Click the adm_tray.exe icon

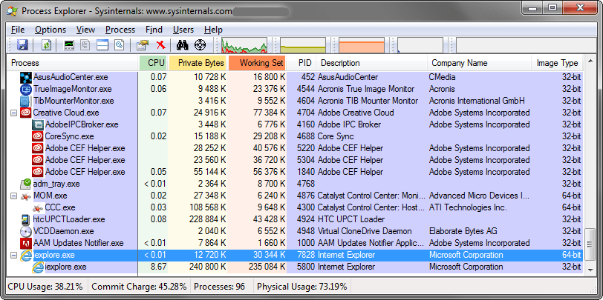point(26,184)
